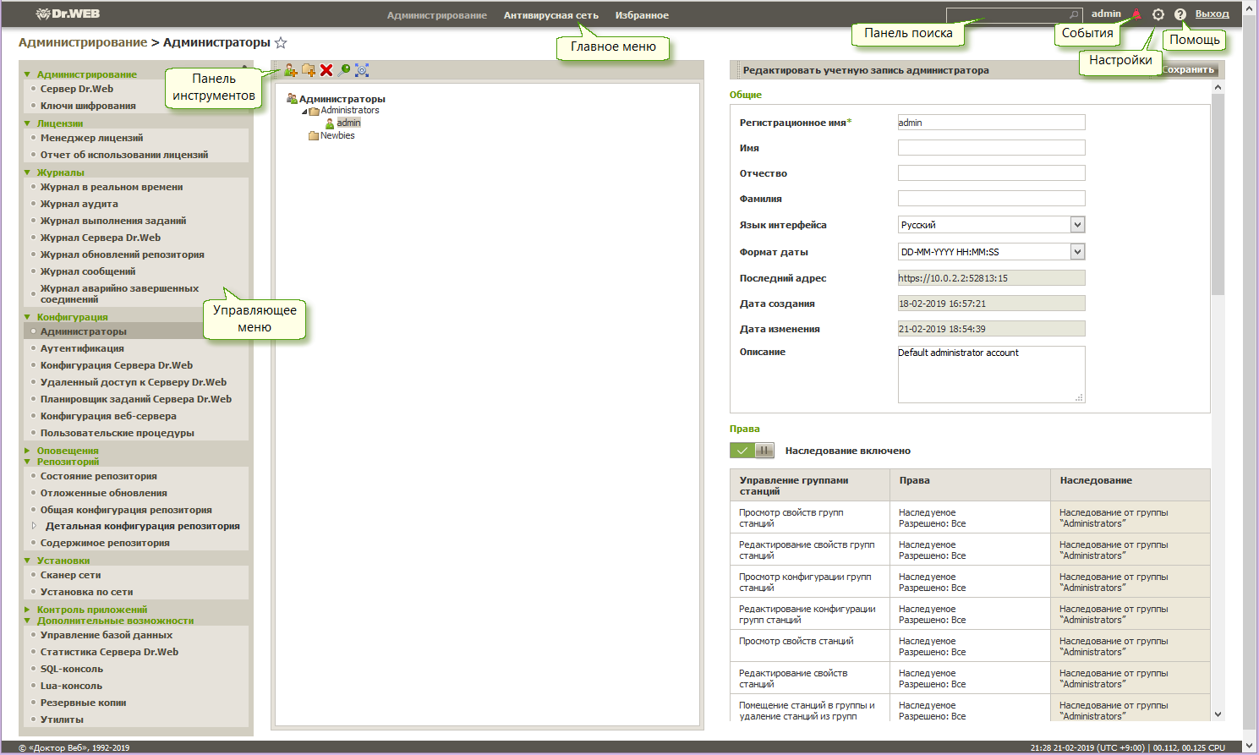Click the Администраторы root group icon
This screenshot has width=1259, height=755.
[292, 99]
